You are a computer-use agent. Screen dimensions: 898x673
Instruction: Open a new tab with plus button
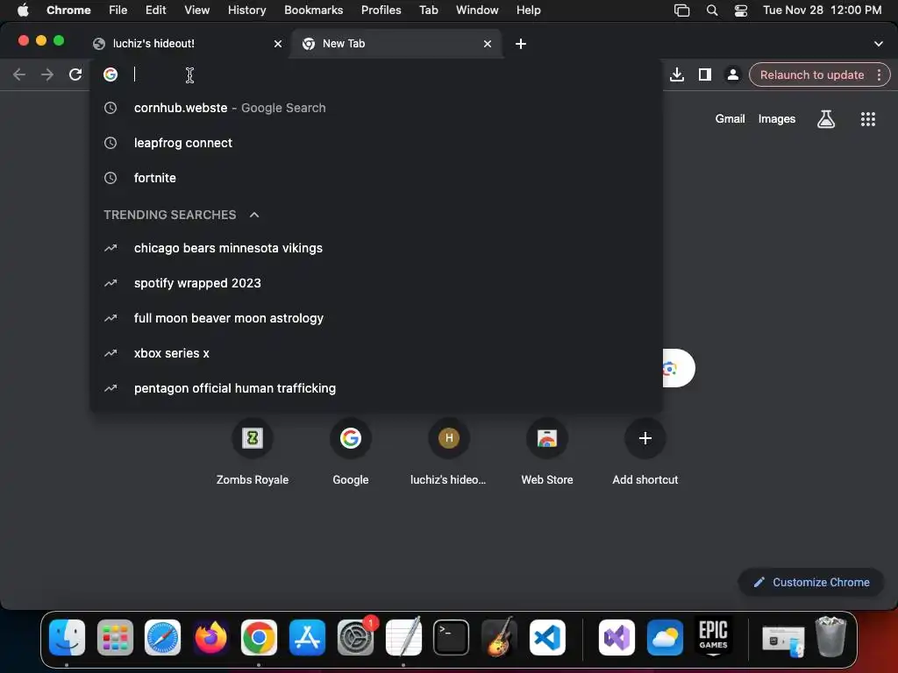(x=521, y=44)
